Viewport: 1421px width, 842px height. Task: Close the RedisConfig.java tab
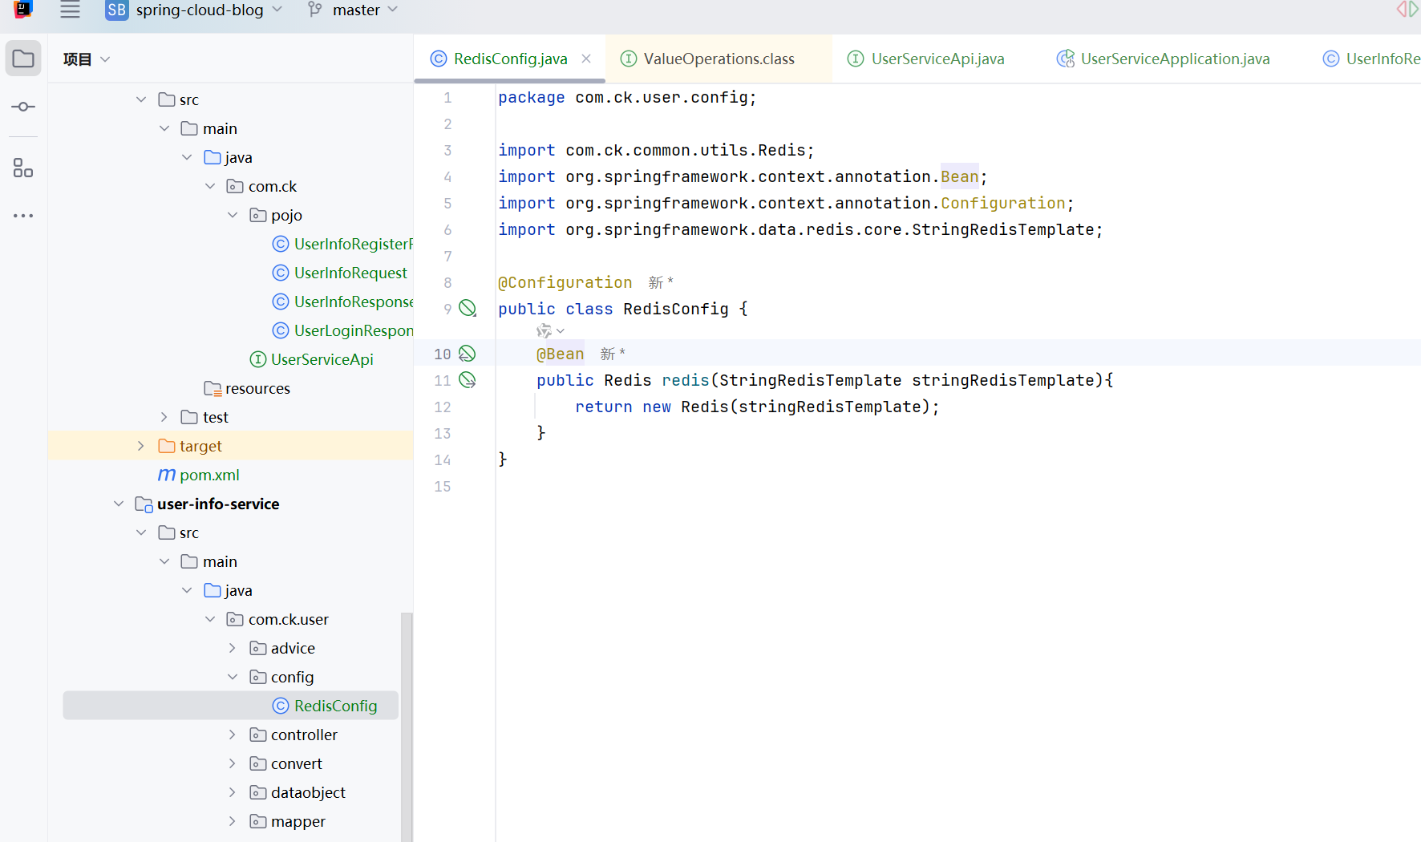click(x=586, y=59)
